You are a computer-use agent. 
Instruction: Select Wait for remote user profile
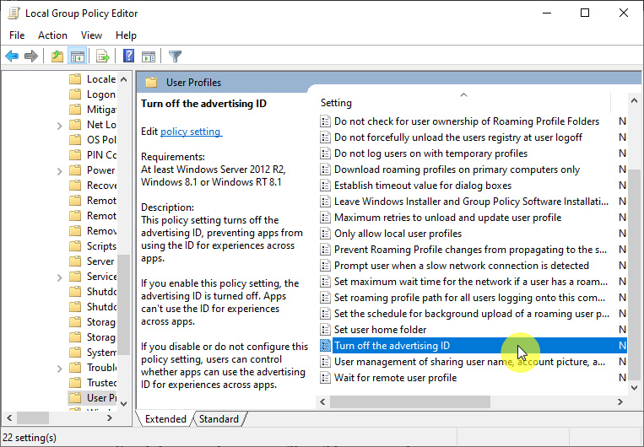[395, 378]
